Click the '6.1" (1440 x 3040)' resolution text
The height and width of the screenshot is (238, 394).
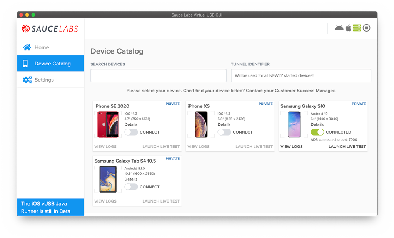[x=324, y=119]
